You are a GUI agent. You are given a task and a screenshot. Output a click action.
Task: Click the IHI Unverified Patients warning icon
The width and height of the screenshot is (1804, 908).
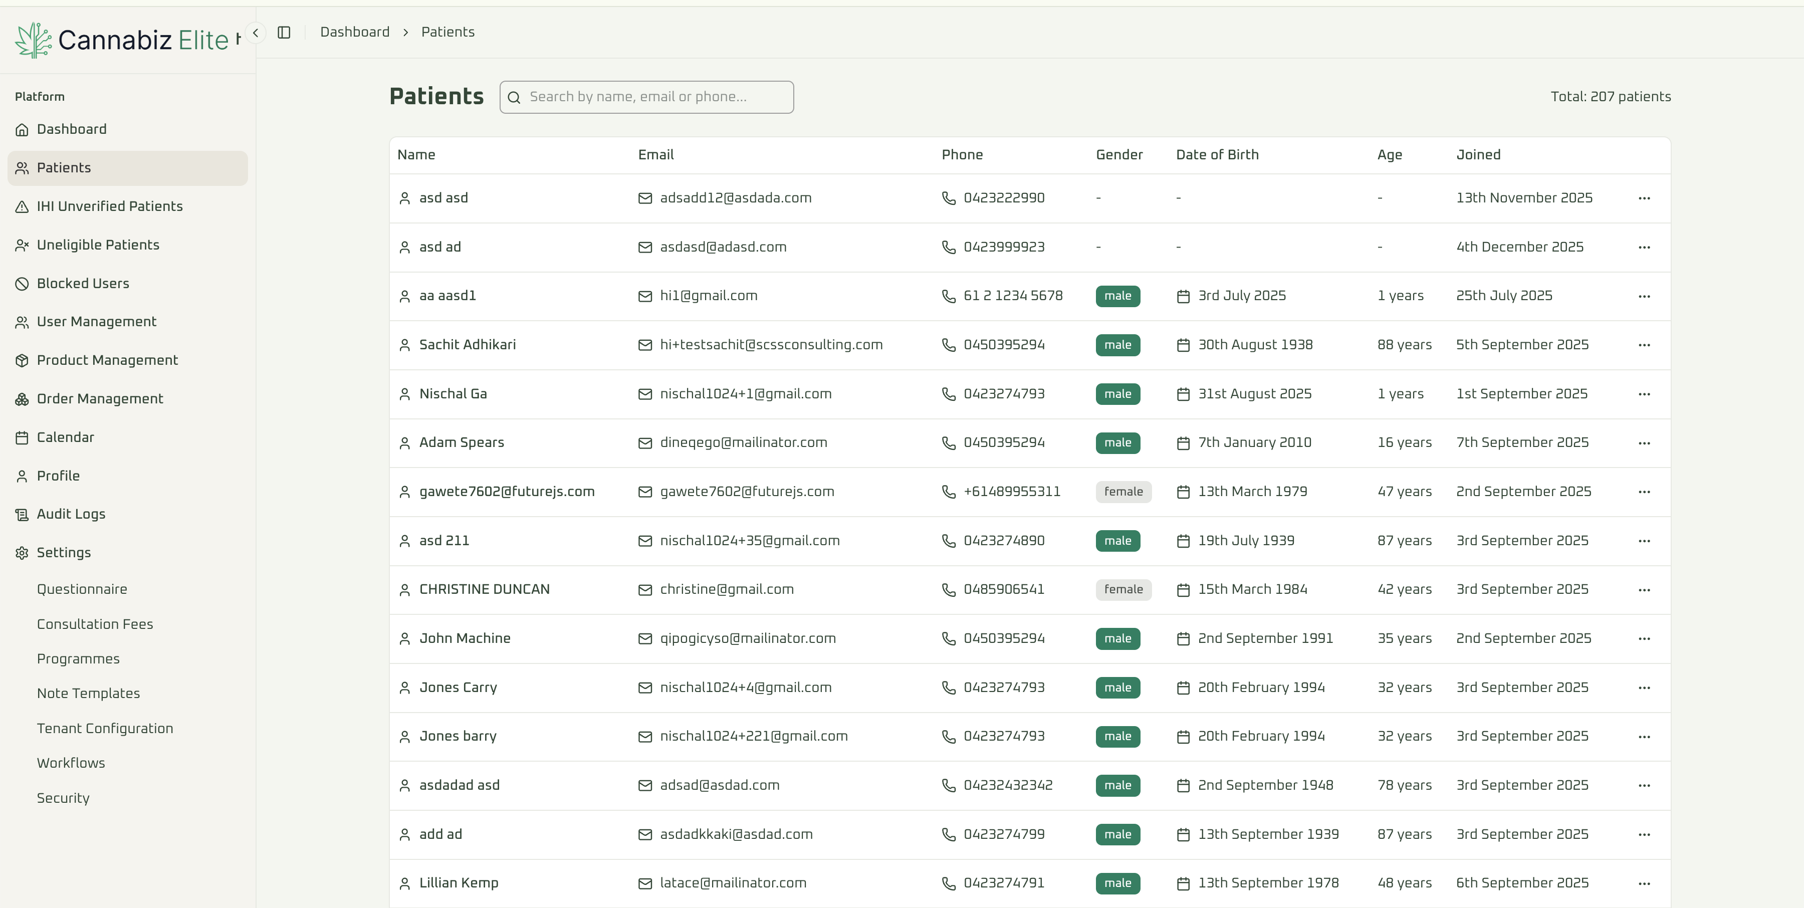pyautogui.click(x=22, y=206)
